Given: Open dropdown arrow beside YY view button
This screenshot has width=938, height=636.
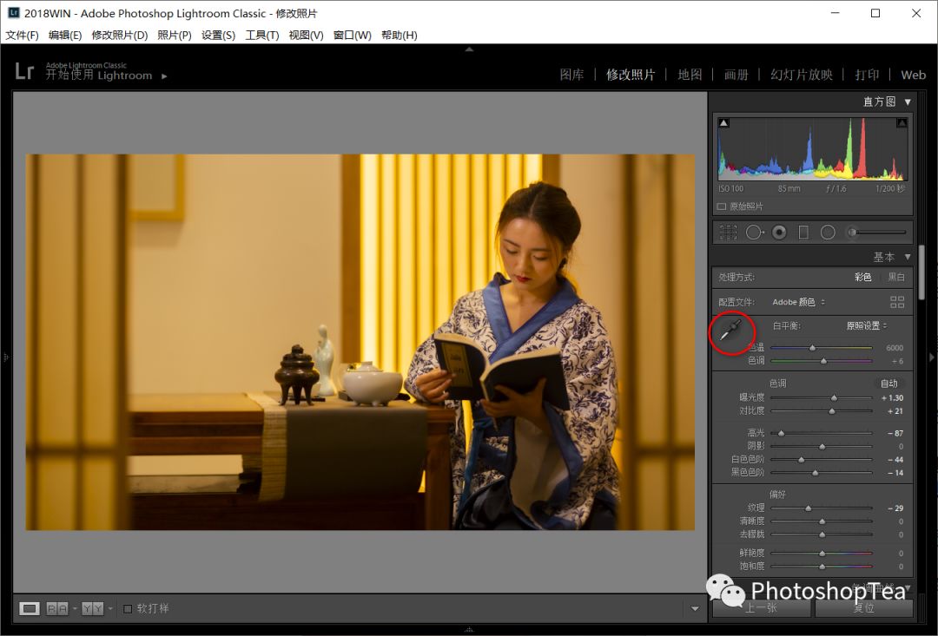Looking at the screenshot, I should (x=110, y=608).
